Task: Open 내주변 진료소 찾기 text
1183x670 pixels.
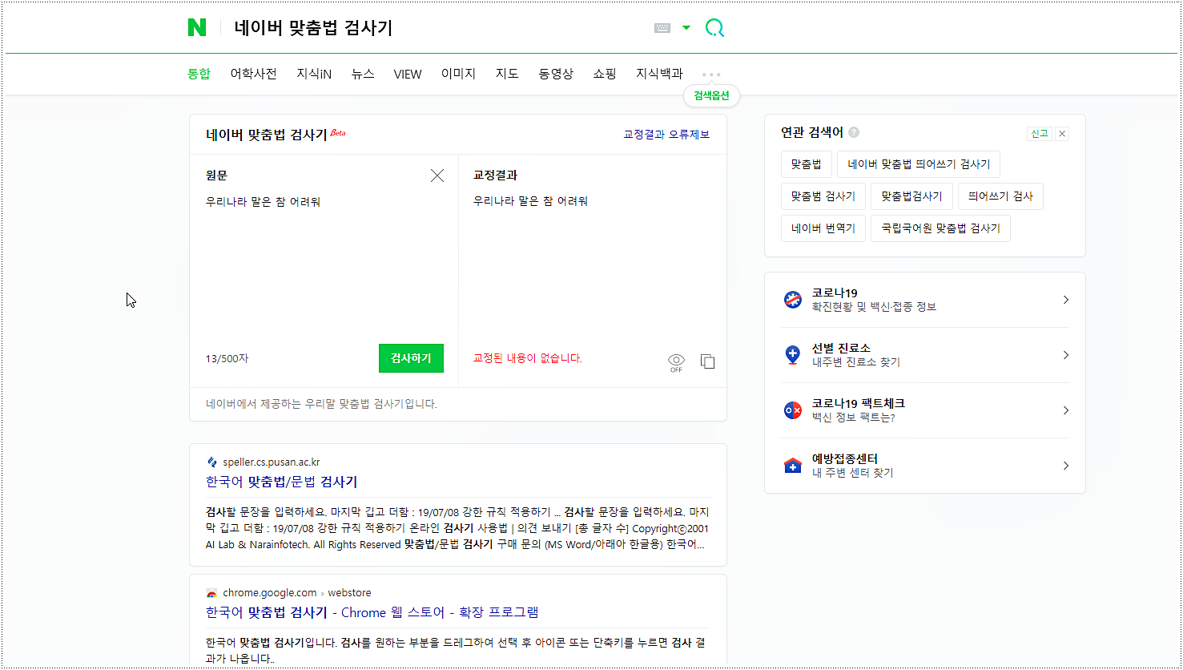Action: tap(856, 362)
